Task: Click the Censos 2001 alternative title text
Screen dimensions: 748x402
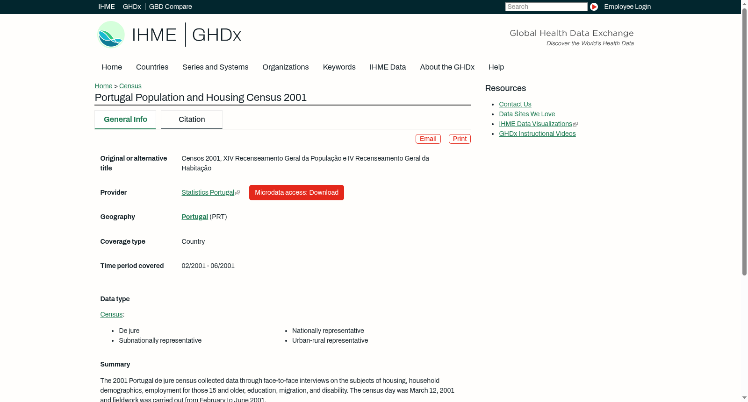Action: click(x=305, y=163)
